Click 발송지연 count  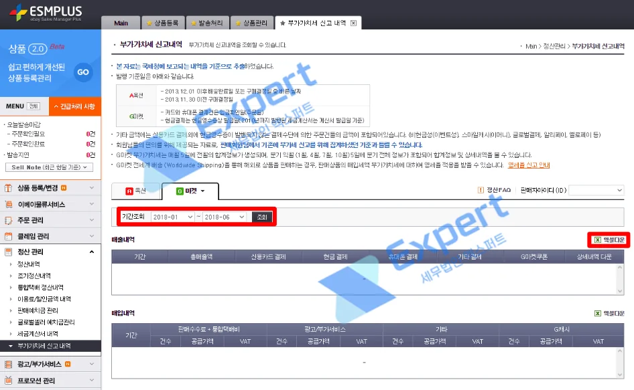(x=90, y=155)
